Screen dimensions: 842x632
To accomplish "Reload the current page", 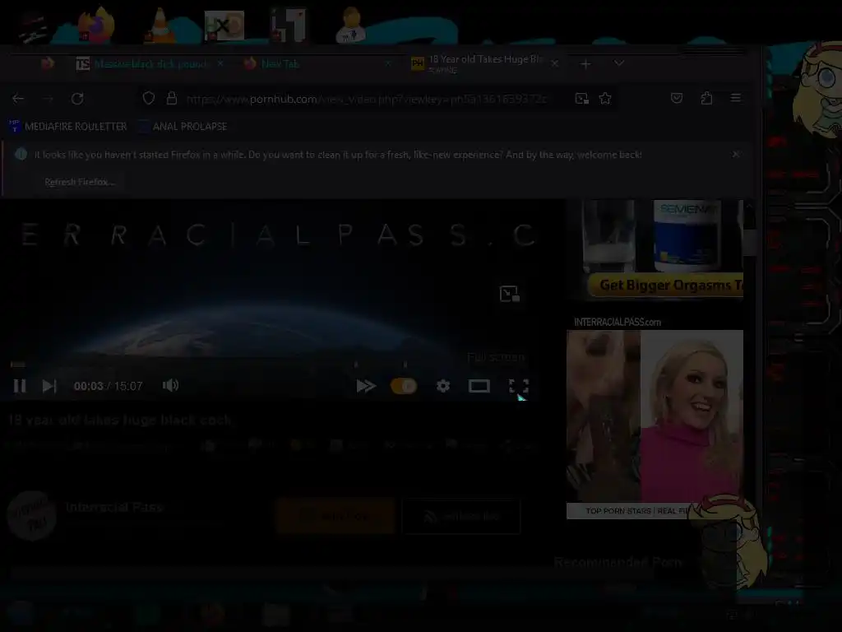I will click(x=77, y=99).
